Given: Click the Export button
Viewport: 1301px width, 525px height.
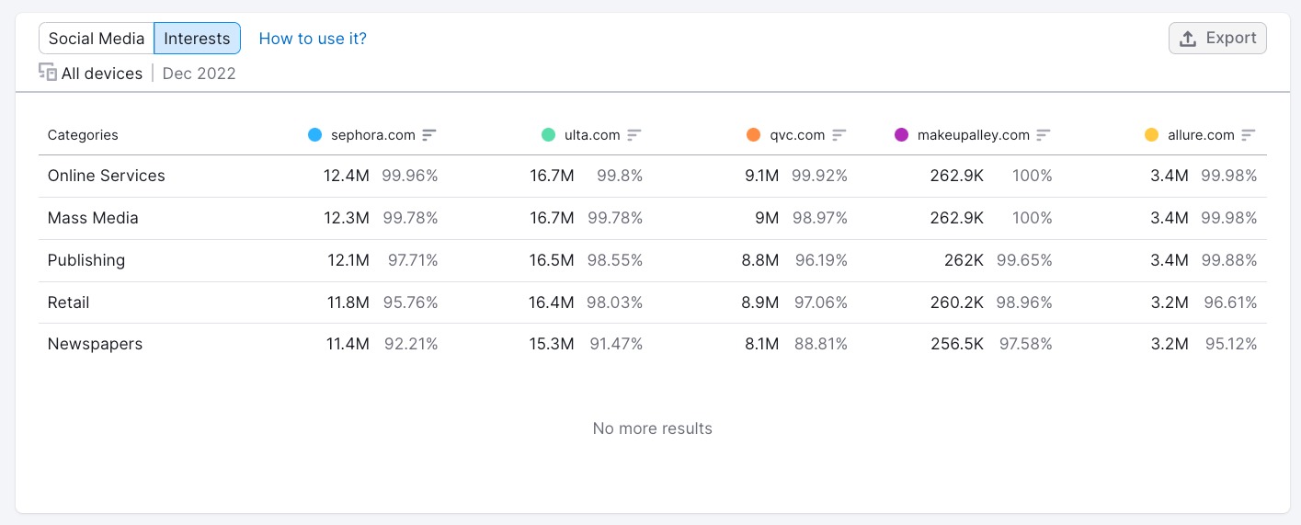Looking at the screenshot, I should point(1217,39).
